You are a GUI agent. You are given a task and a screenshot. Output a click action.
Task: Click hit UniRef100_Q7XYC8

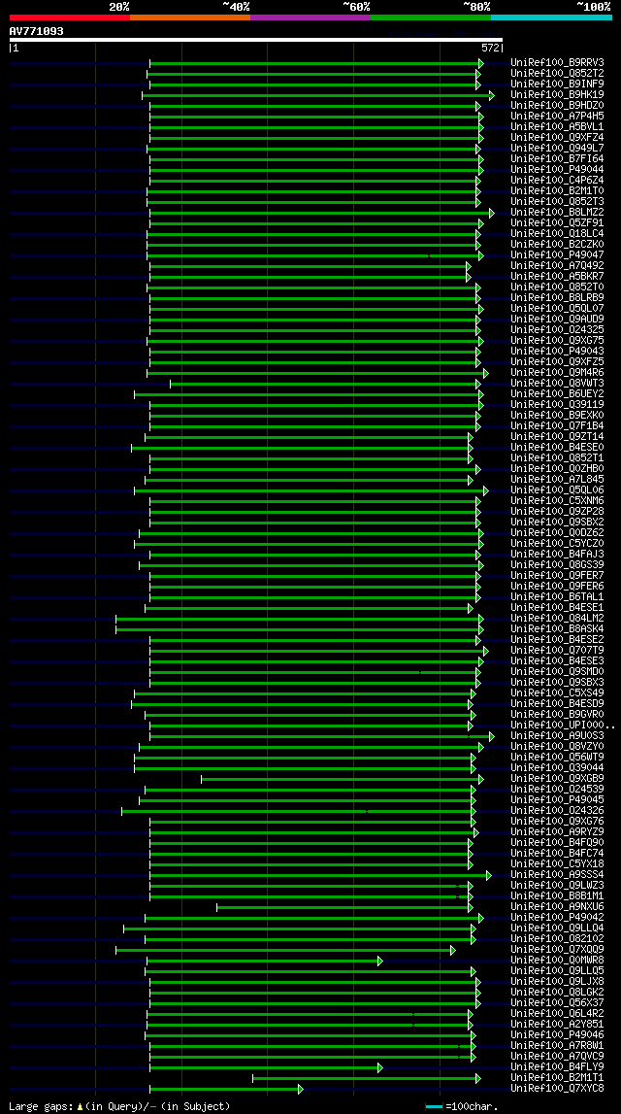coord(557,1089)
